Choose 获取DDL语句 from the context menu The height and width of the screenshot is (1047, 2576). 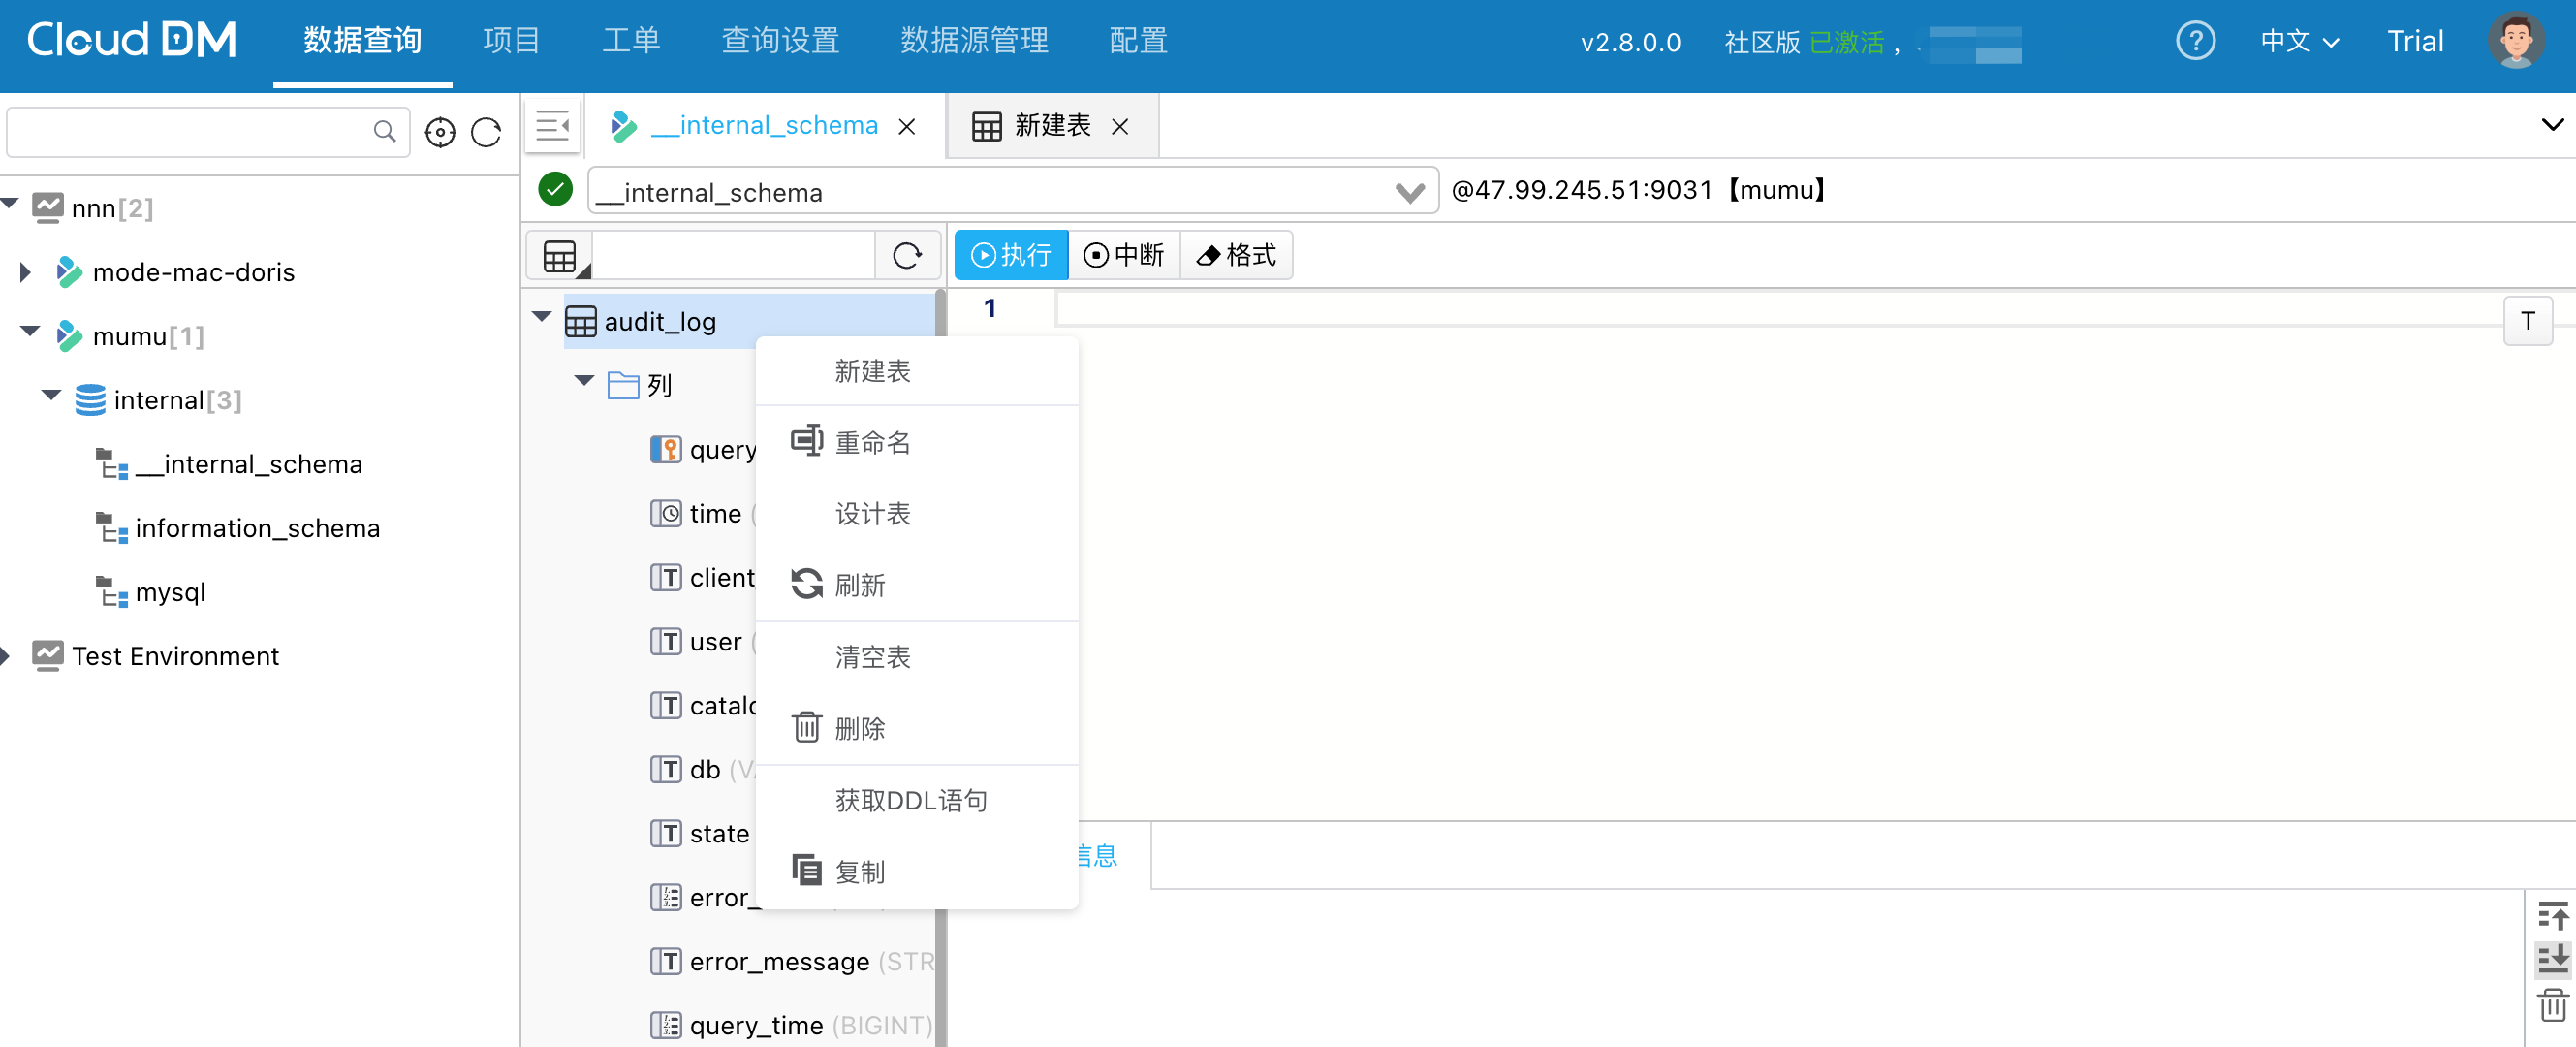coord(910,800)
